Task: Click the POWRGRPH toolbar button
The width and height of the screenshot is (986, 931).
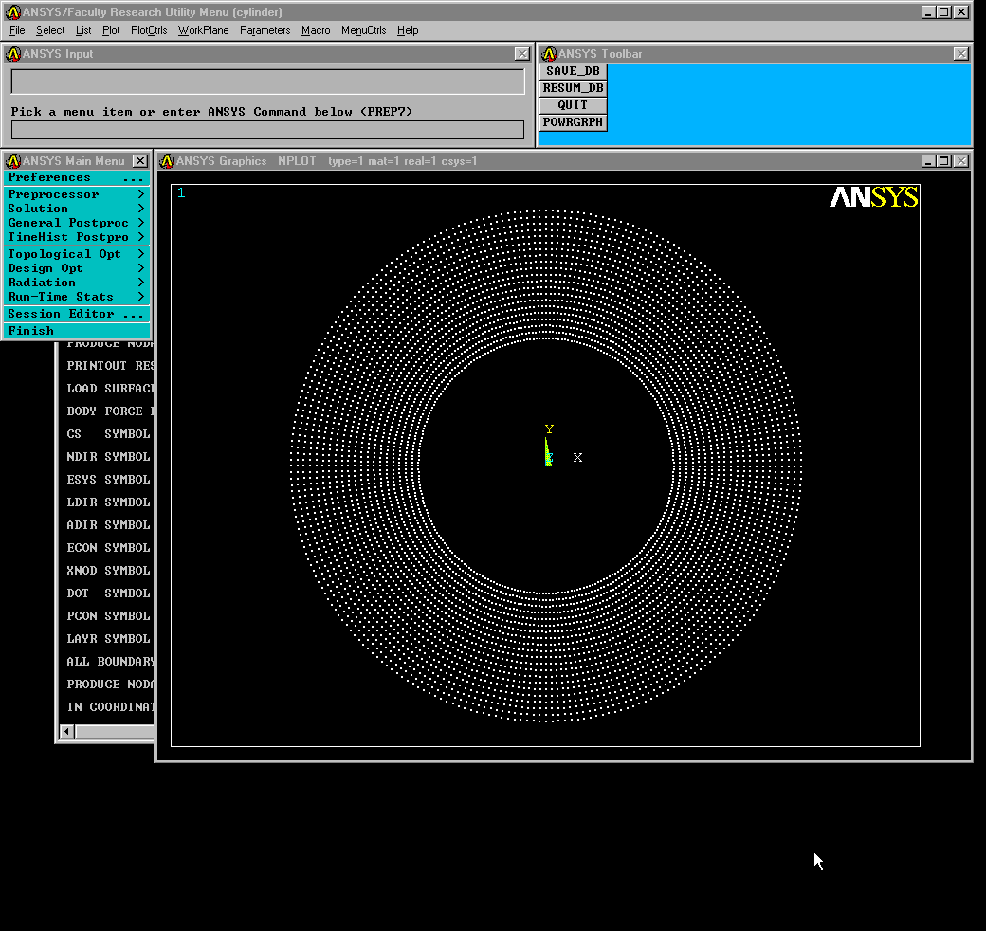Action: pos(573,122)
